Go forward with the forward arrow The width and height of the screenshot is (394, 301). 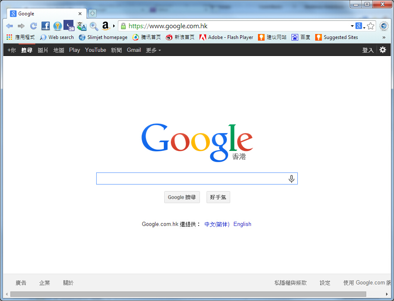21,26
